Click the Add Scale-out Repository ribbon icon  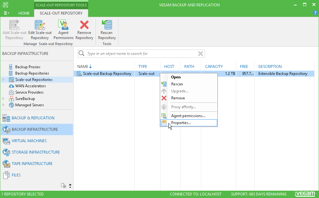[14, 25]
